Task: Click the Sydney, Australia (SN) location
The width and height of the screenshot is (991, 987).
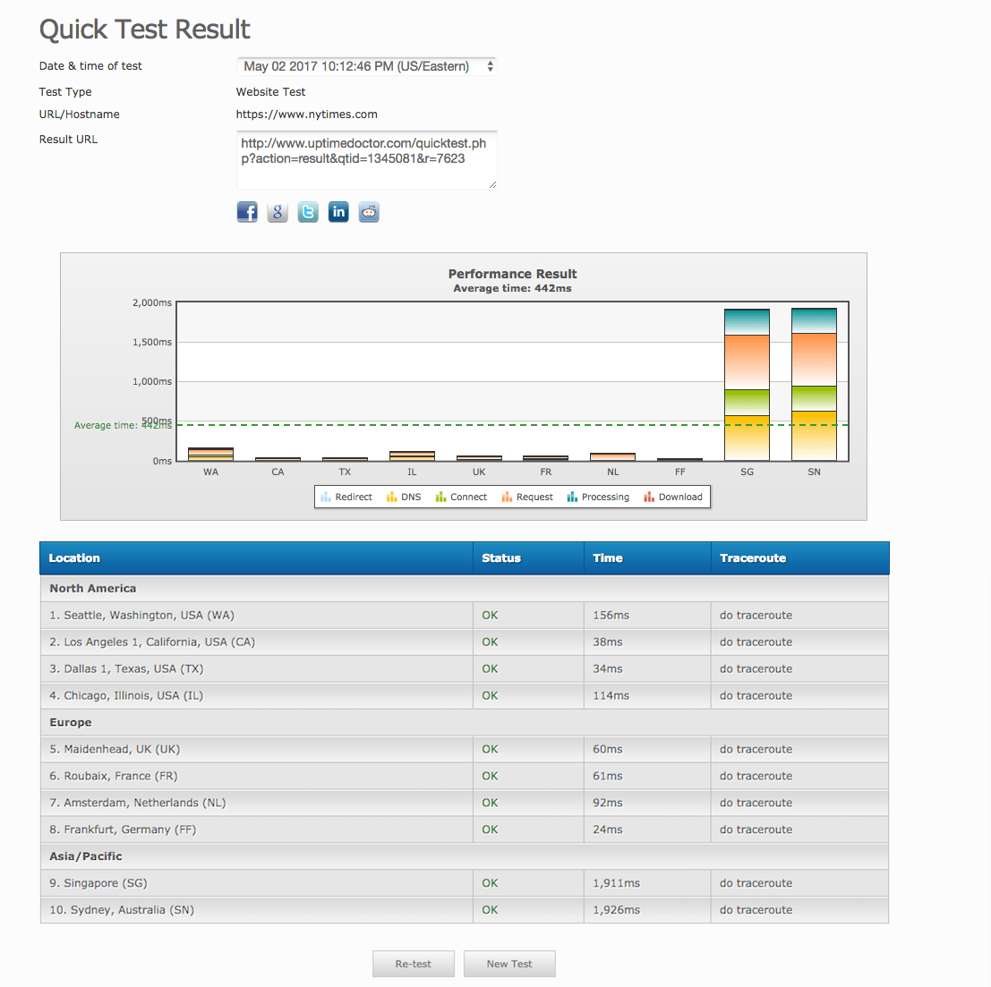Action: pyautogui.click(x=122, y=910)
